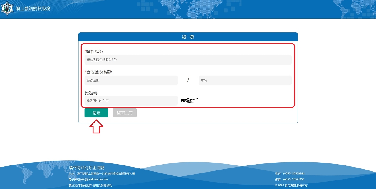The width and height of the screenshot is (376, 189).
Task: Click the 實況筆錄編號 field label
Action: pyautogui.click(x=99, y=72)
